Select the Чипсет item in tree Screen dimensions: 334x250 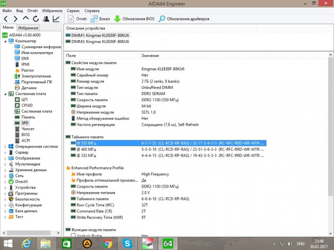coord(28,129)
